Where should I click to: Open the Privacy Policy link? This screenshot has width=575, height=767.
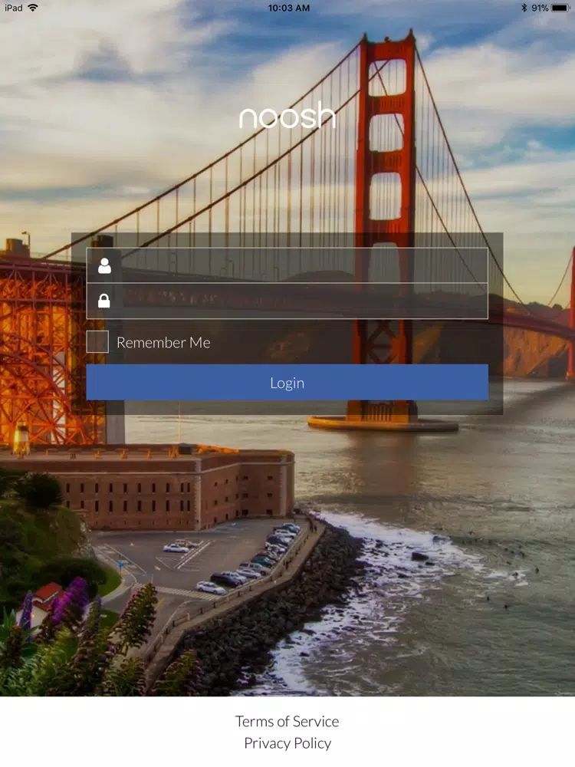(x=287, y=743)
